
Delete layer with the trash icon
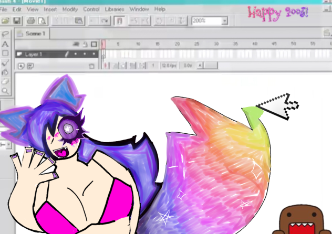[x=91, y=66]
